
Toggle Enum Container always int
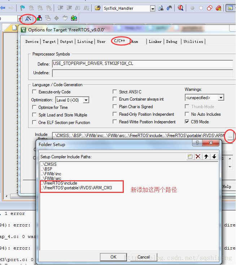(x=115, y=99)
